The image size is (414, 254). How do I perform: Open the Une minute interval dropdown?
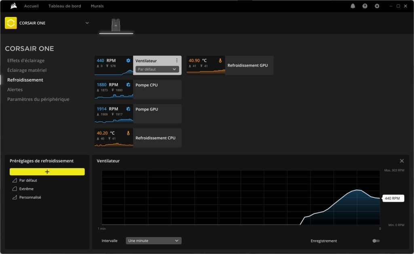point(153,240)
